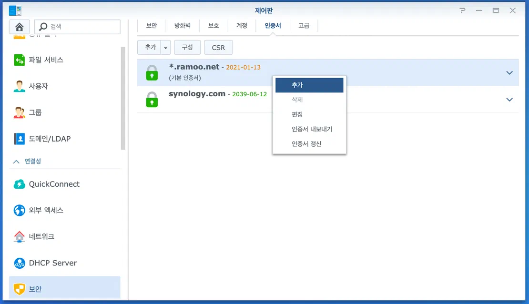Select the *.ramoo.net certificate name

coord(194,67)
